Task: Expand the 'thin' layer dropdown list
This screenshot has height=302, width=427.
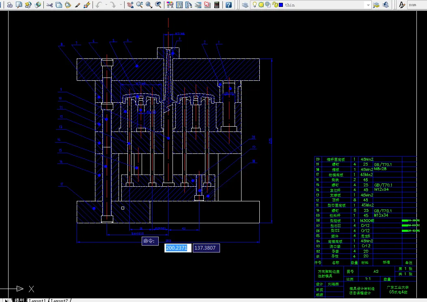Action: click(x=368, y=5)
